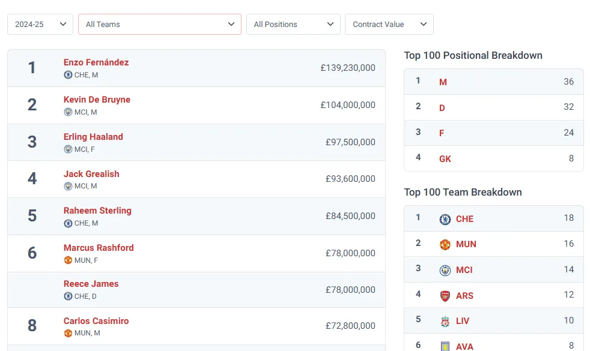This screenshot has height=351, width=590.
Task: Open the All Positions filter dropdown
Action: [293, 25]
